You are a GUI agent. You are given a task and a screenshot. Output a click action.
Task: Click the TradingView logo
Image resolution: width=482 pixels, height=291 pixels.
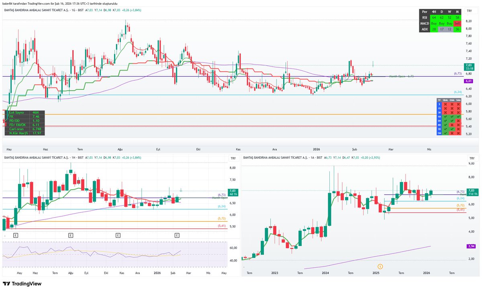click(x=22, y=284)
